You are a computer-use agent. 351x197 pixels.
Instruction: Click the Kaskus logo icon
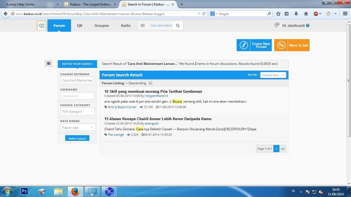click(41, 25)
